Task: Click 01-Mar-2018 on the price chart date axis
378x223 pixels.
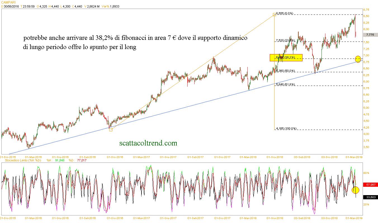Action: coord(249,157)
